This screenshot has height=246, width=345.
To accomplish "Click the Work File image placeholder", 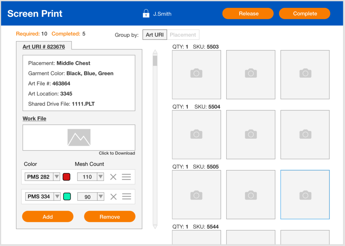I will [79, 137].
